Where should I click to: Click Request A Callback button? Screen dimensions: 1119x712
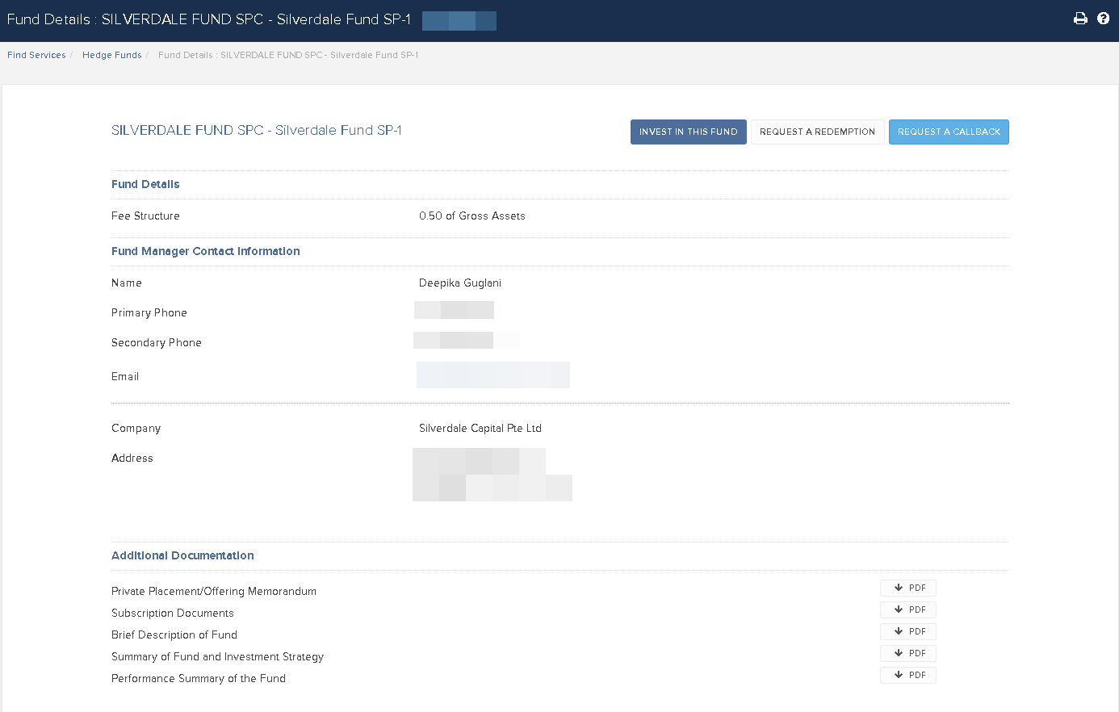pyautogui.click(x=949, y=132)
